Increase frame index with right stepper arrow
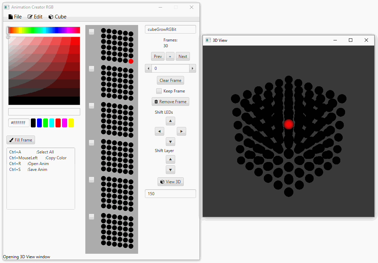 point(192,68)
